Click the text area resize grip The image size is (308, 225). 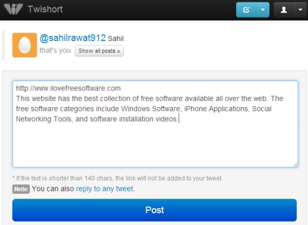pyautogui.click(x=295, y=165)
